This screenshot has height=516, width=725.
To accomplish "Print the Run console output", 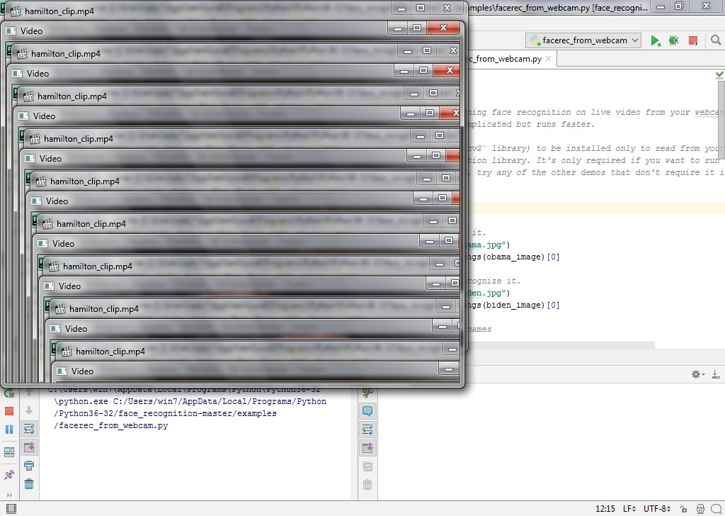I will click(28, 466).
